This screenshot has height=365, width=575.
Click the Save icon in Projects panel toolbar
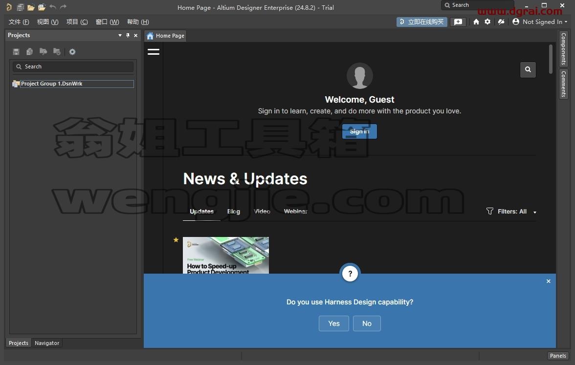tap(16, 52)
